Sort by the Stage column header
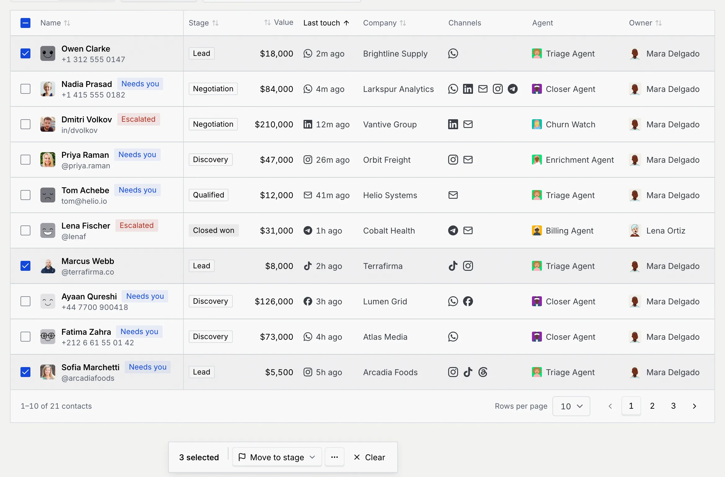 pyautogui.click(x=204, y=23)
